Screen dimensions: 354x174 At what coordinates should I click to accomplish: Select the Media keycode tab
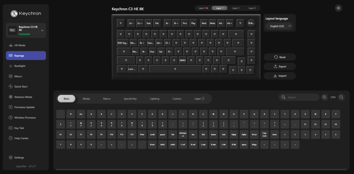coord(86,99)
